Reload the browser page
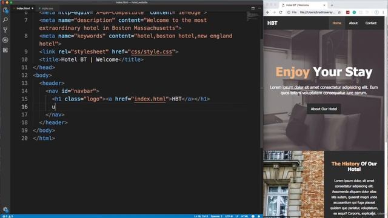388x218 pixels. click(281, 12)
